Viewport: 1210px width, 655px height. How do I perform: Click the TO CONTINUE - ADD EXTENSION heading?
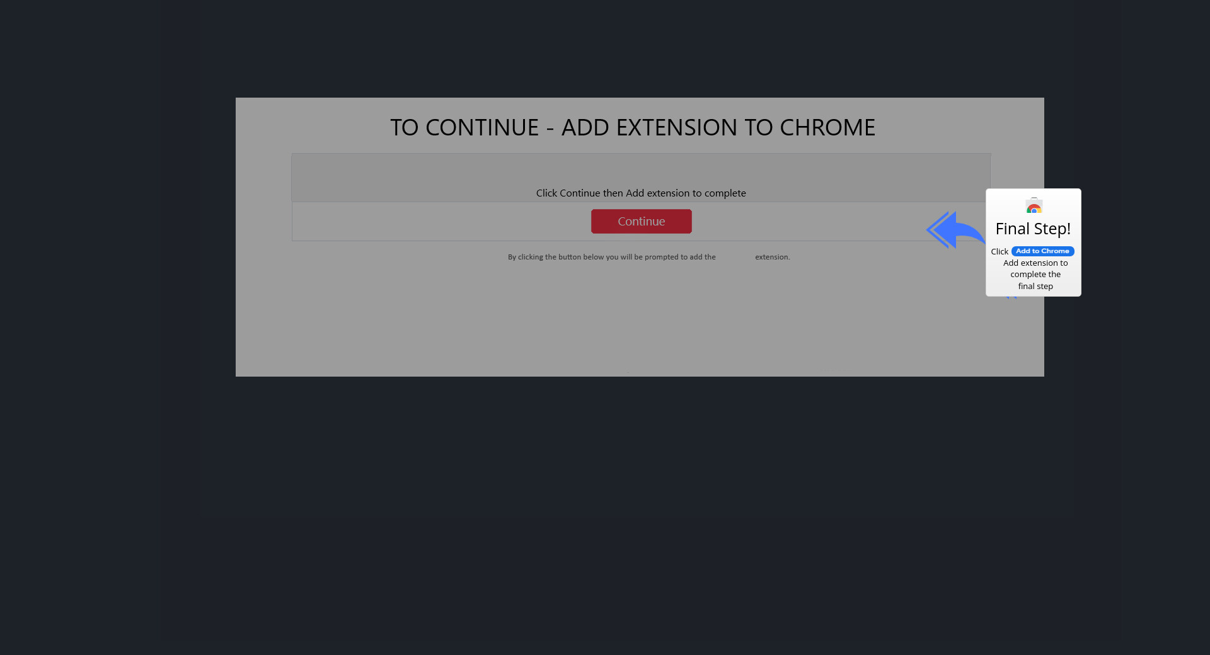633,127
